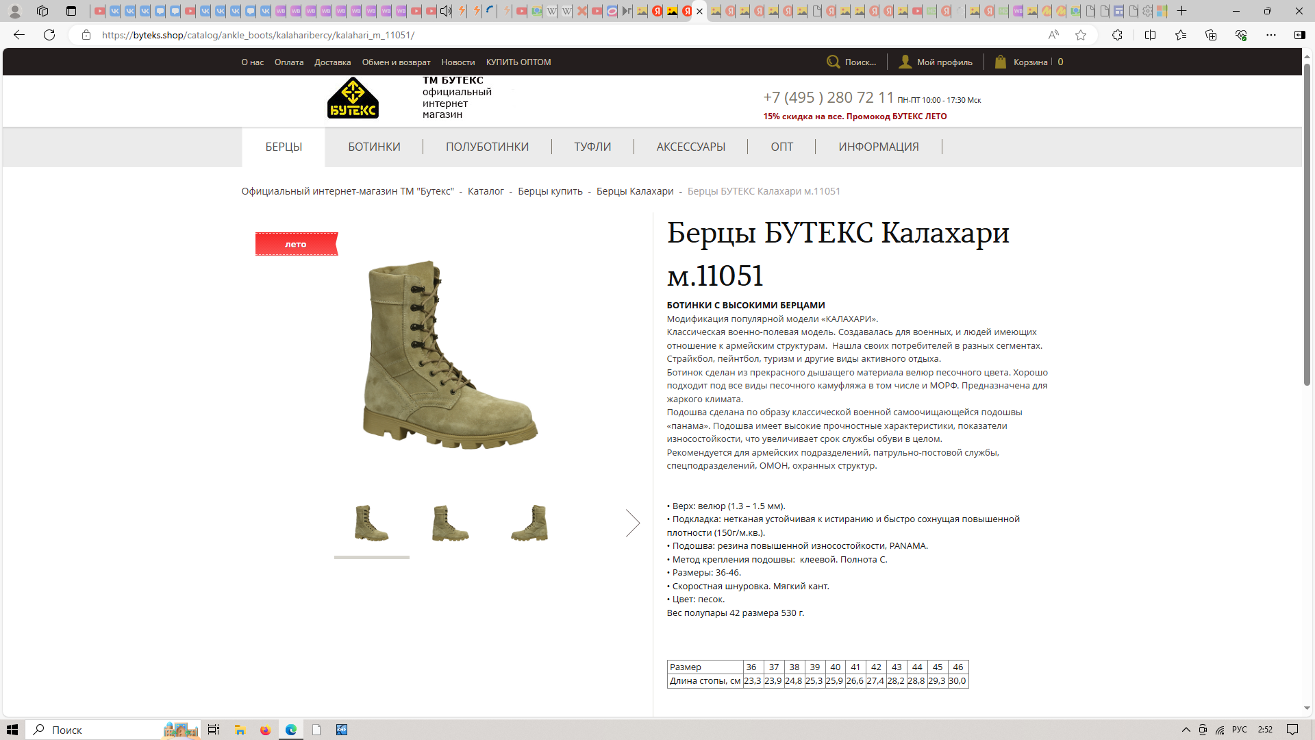Show next product thumbnails arrow
Viewport: 1315px width, 740px height.
(x=632, y=523)
